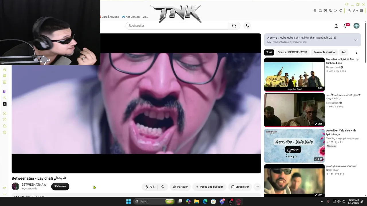The width and height of the screenshot is (367, 206).
Task: Click the Partager share button
Action: click(x=180, y=187)
